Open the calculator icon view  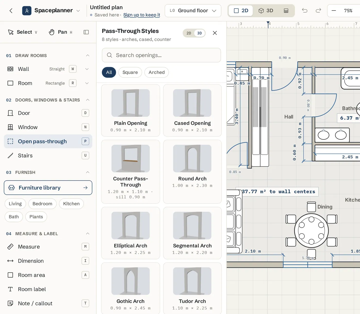click(x=286, y=11)
